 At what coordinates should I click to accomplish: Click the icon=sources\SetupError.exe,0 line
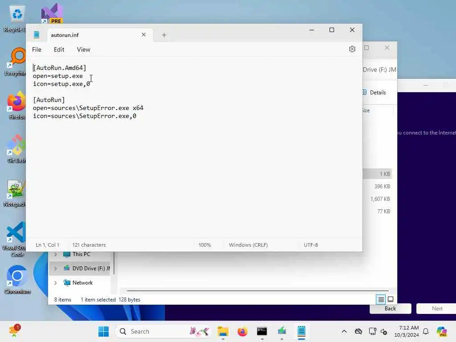coord(85,116)
